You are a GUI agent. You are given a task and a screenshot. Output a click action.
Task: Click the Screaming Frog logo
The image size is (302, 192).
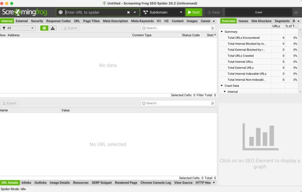click(x=24, y=12)
